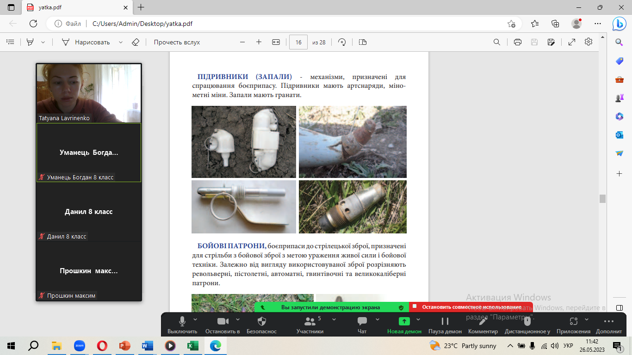This screenshot has height=355, width=632.
Task: Toggle Edge sidebar visibility icon
Action: click(620, 308)
